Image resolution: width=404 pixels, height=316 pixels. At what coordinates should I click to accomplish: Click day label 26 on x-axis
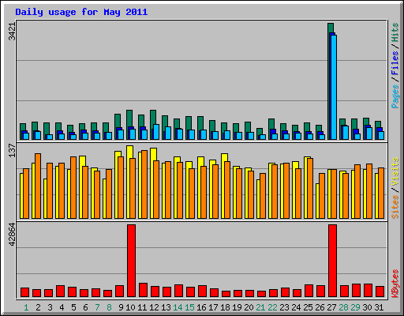click(320, 307)
